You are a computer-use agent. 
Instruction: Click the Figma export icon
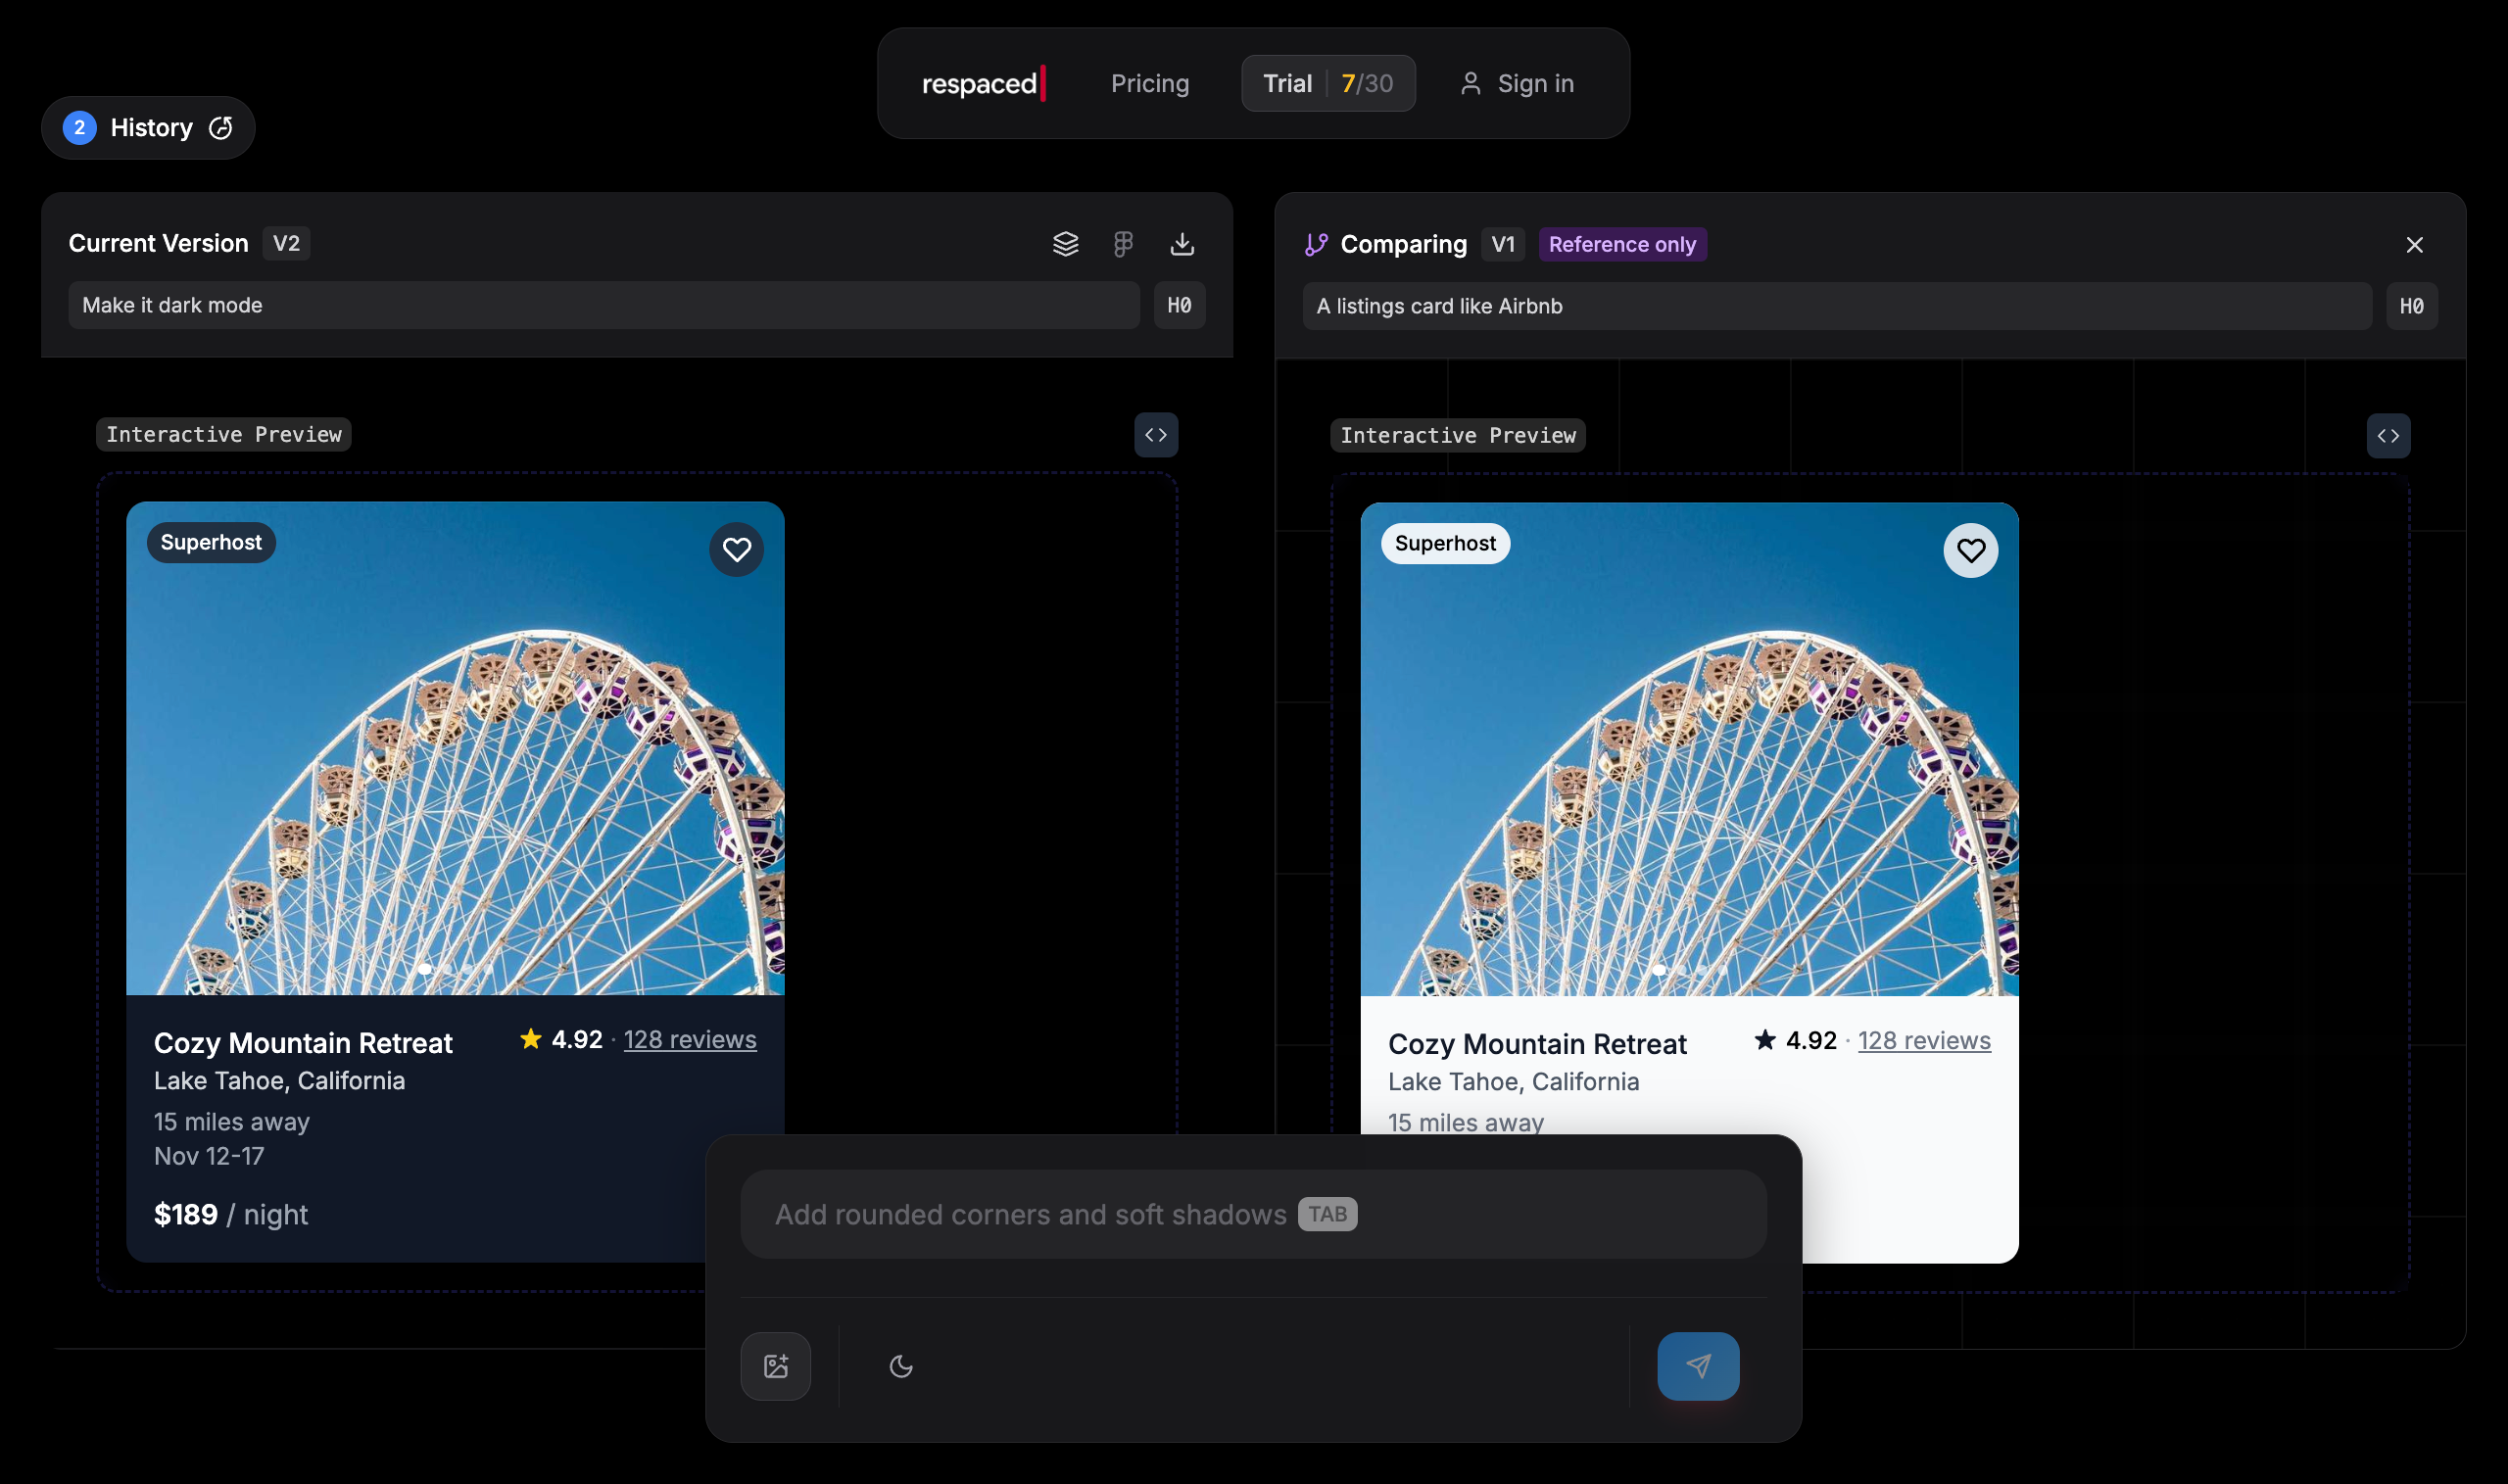point(1123,244)
